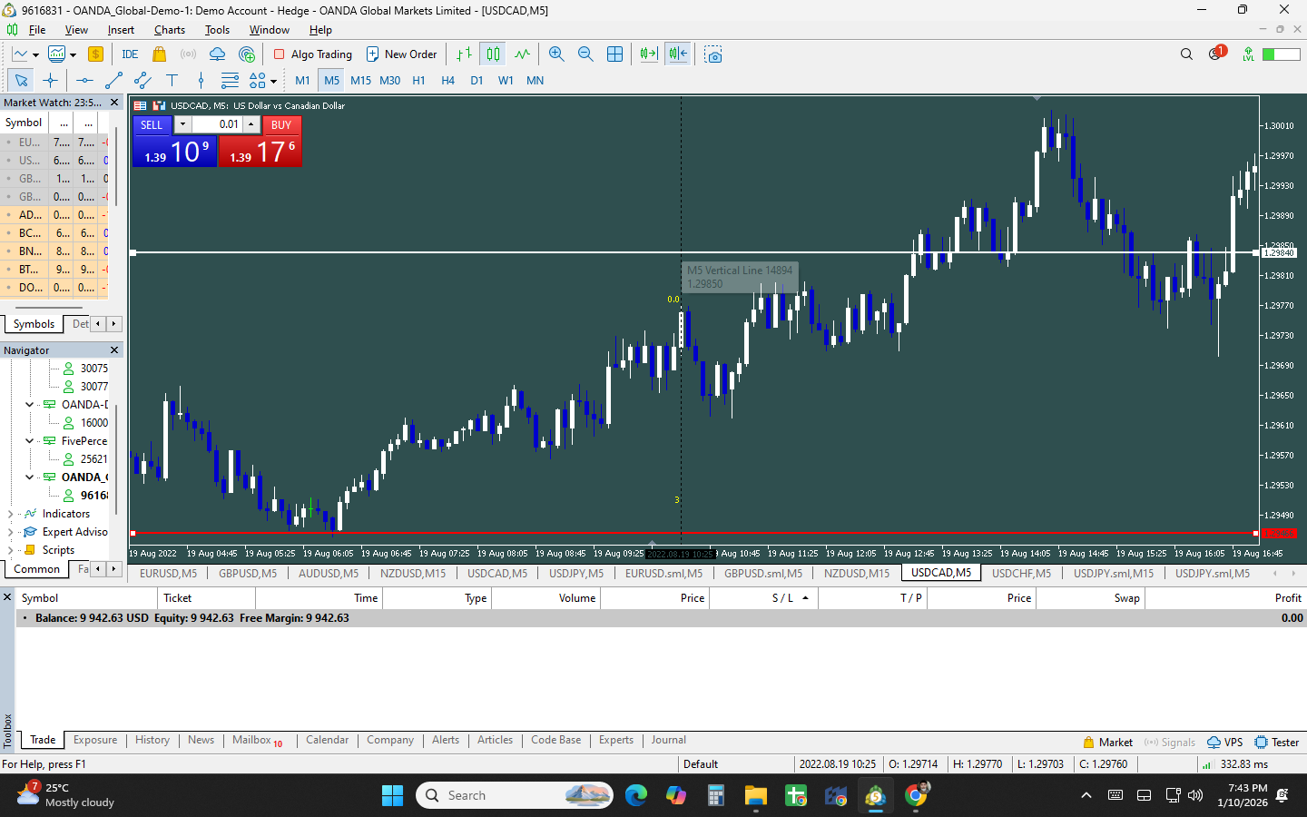This screenshot has width=1307, height=817.
Task: Select the H4 timeframe
Action: pyautogui.click(x=447, y=81)
